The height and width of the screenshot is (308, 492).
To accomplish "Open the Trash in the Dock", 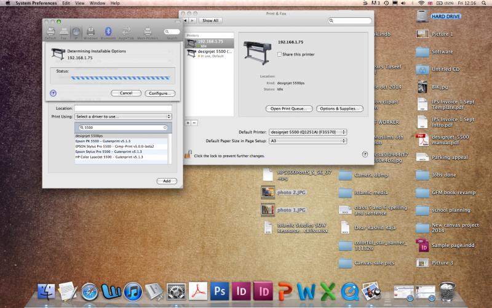I will 447,291.
